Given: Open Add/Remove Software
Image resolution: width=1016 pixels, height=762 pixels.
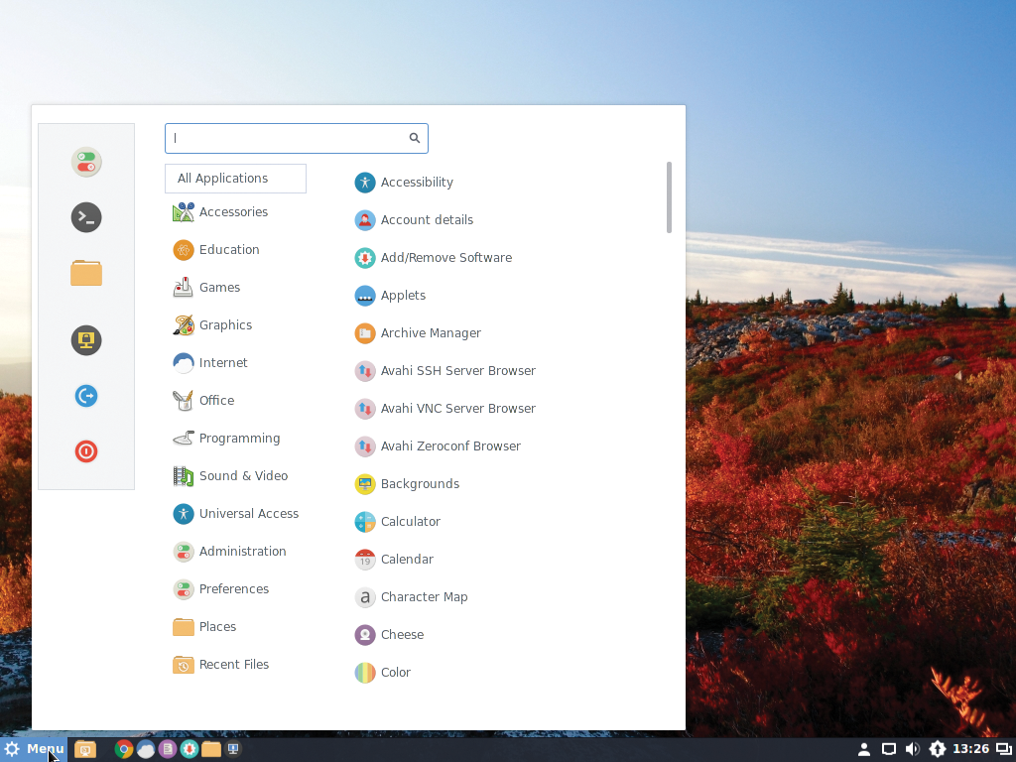Looking at the screenshot, I should click(x=446, y=257).
